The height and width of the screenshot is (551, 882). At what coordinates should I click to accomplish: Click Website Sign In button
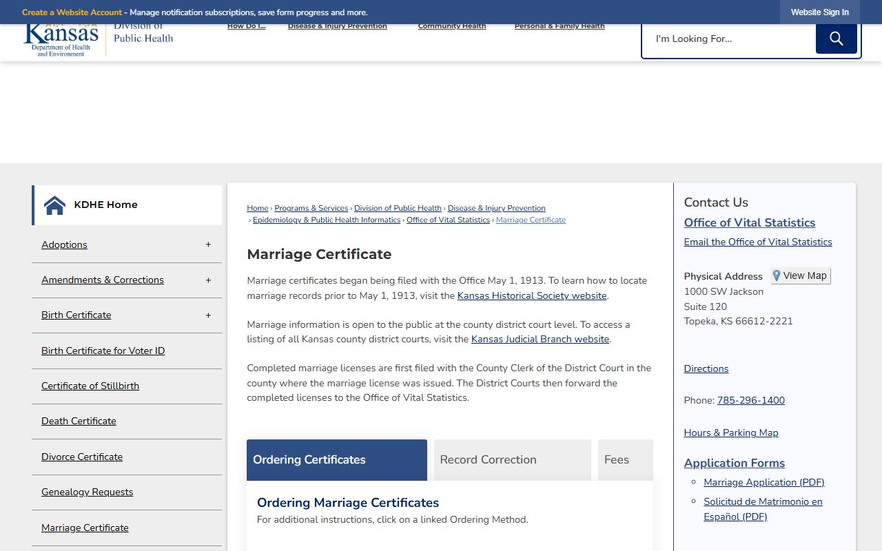[820, 12]
